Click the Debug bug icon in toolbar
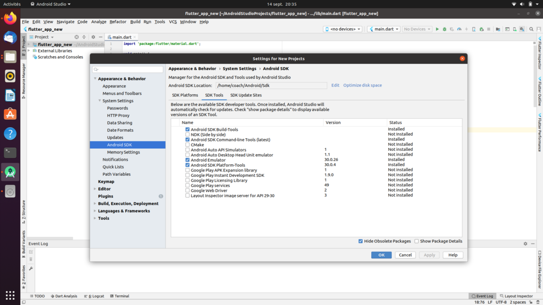 click(444, 30)
